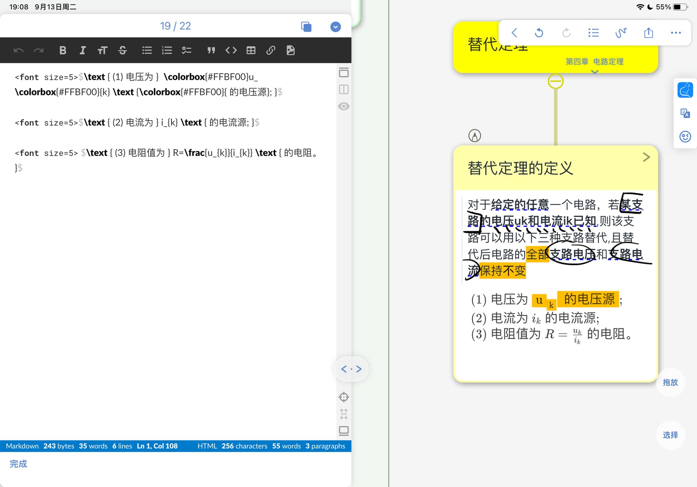This screenshot has width=697, height=487.
Task: Open the blue bird assistant icon
Action: coord(685,90)
